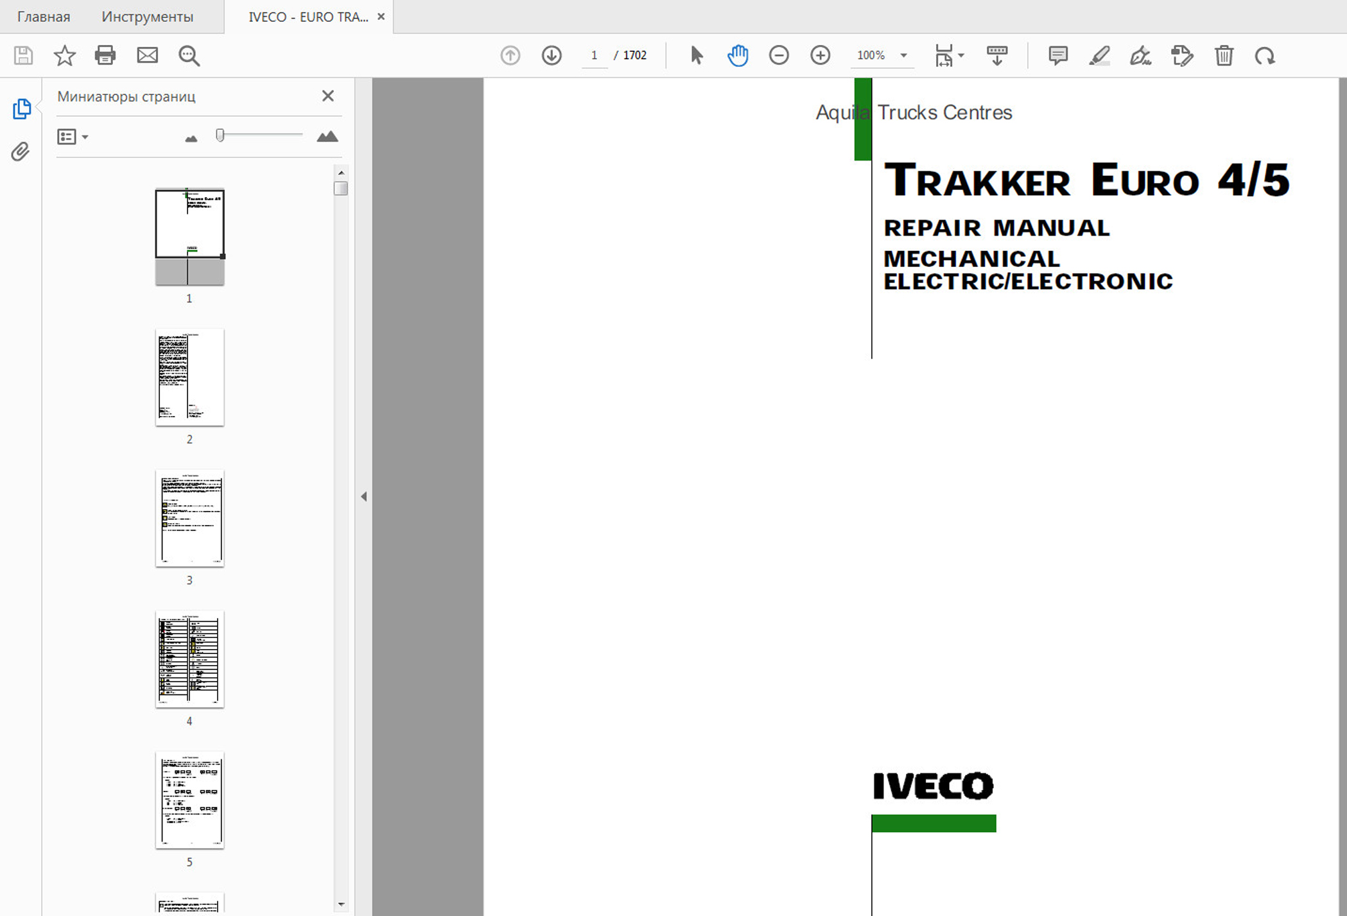1347x916 pixels.
Task: Go to next page arrow
Action: click(x=552, y=56)
